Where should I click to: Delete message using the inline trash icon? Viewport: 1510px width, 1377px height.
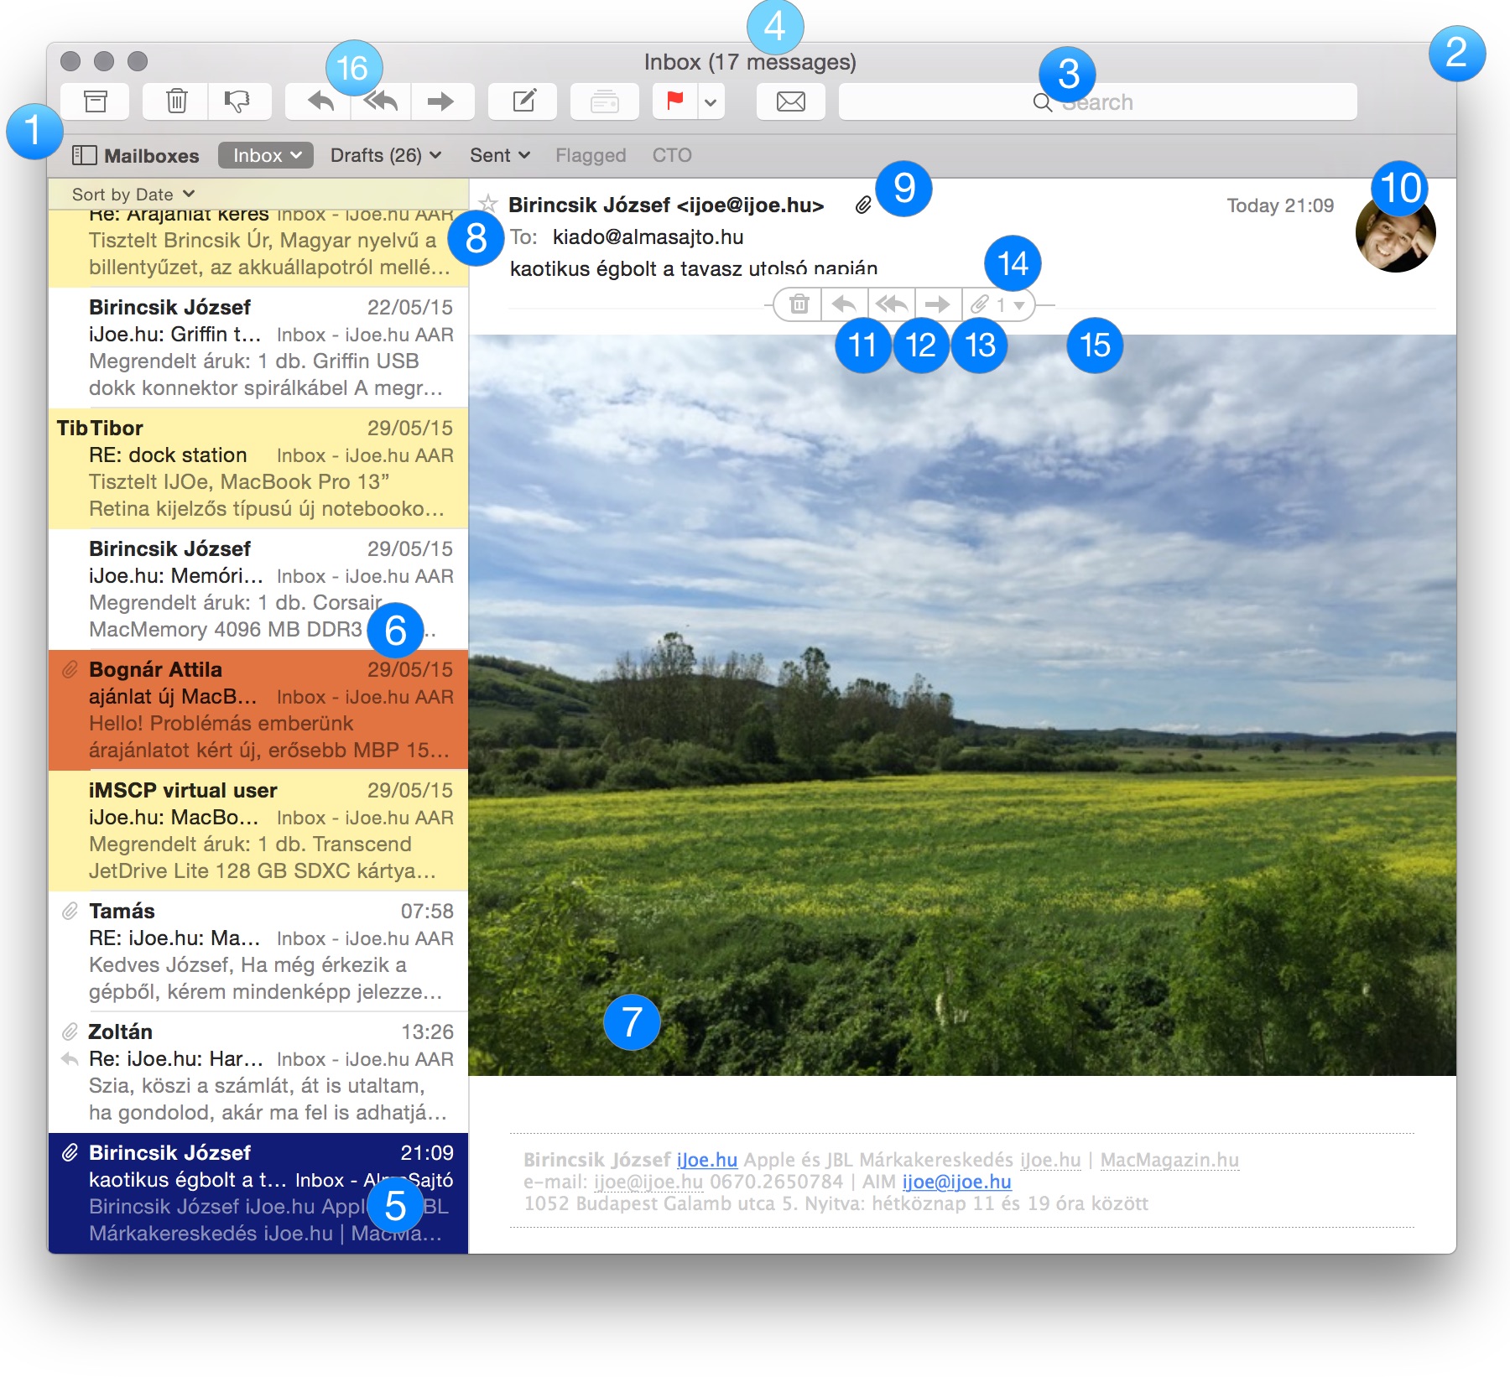click(x=799, y=304)
